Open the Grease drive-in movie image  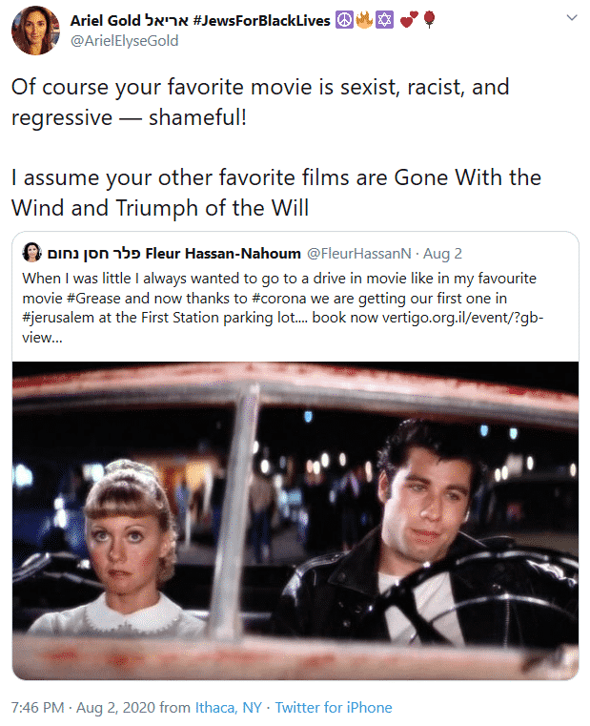(x=295, y=521)
